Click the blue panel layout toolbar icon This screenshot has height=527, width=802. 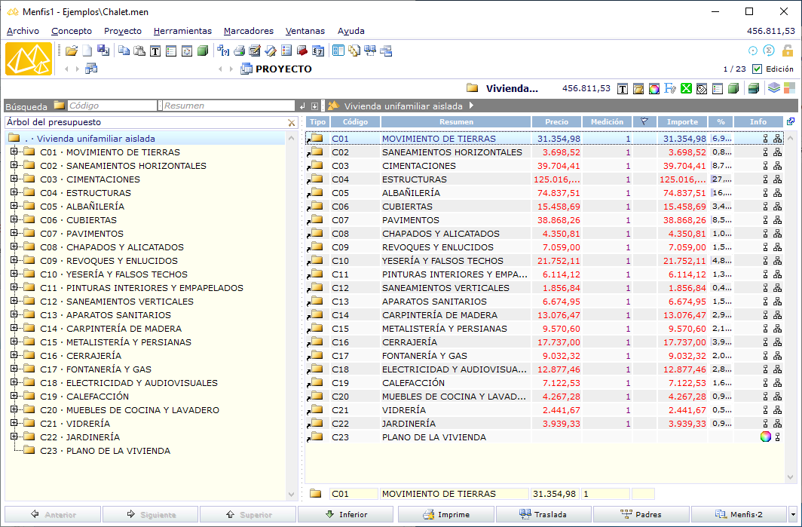coord(338,51)
